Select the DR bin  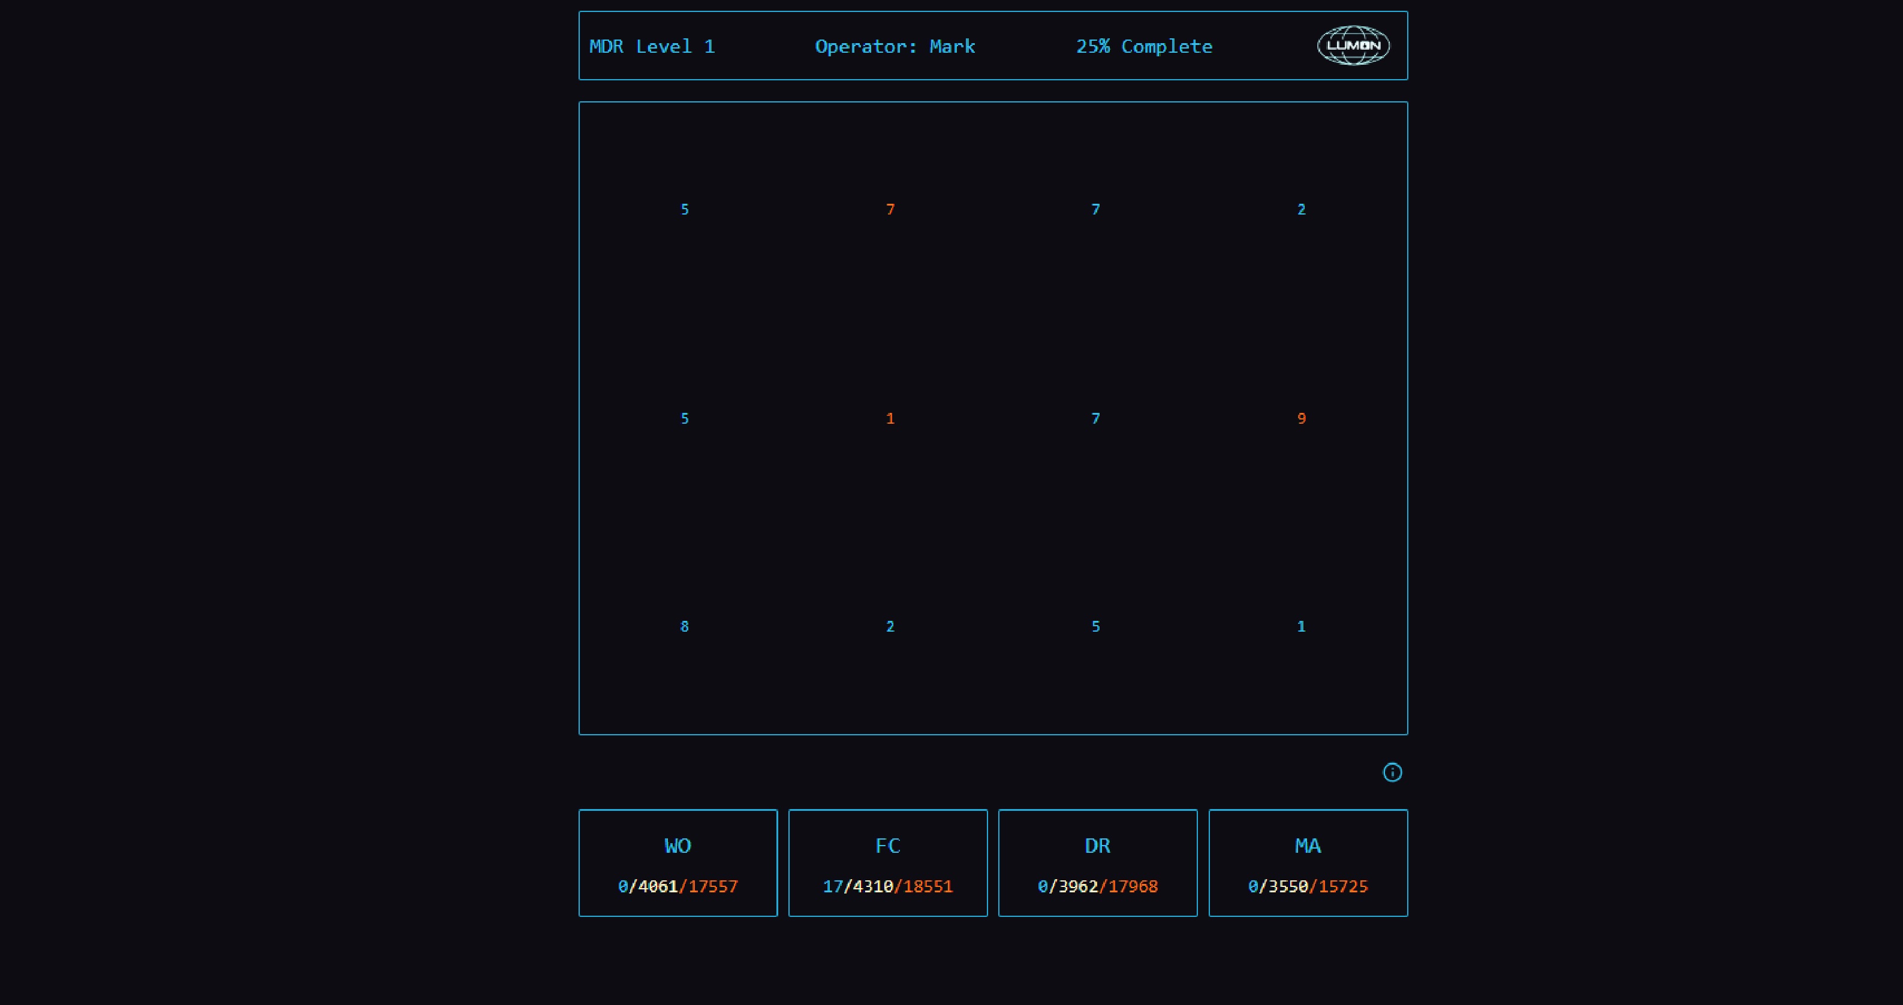tap(1097, 862)
